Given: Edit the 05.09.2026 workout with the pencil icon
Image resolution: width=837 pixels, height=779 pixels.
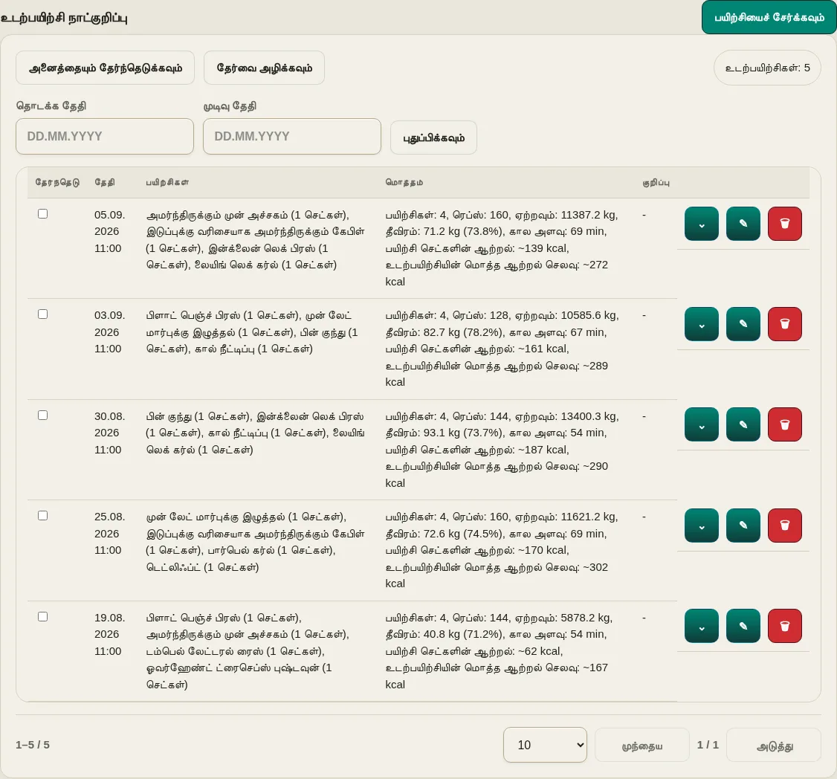Looking at the screenshot, I should pos(743,224).
